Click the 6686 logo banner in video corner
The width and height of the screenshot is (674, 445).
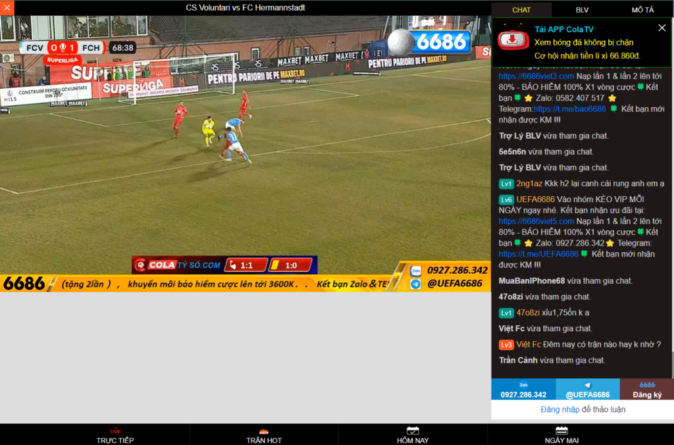pos(429,41)
